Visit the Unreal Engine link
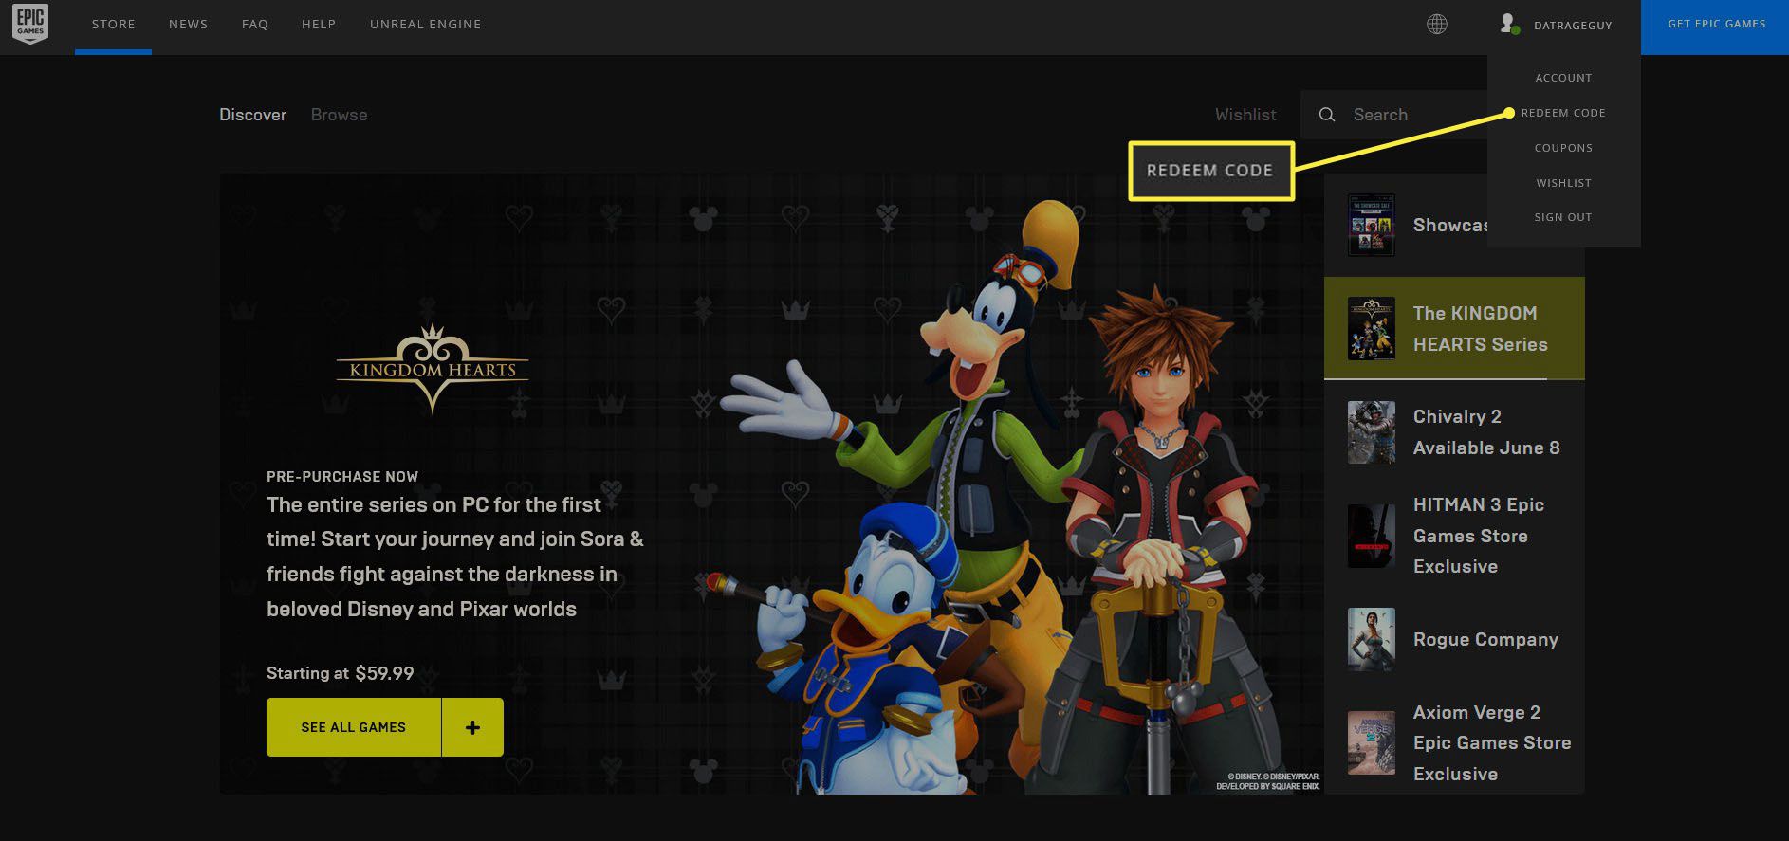The width and height of the screenshot is (1789, 841). point(425,24)
